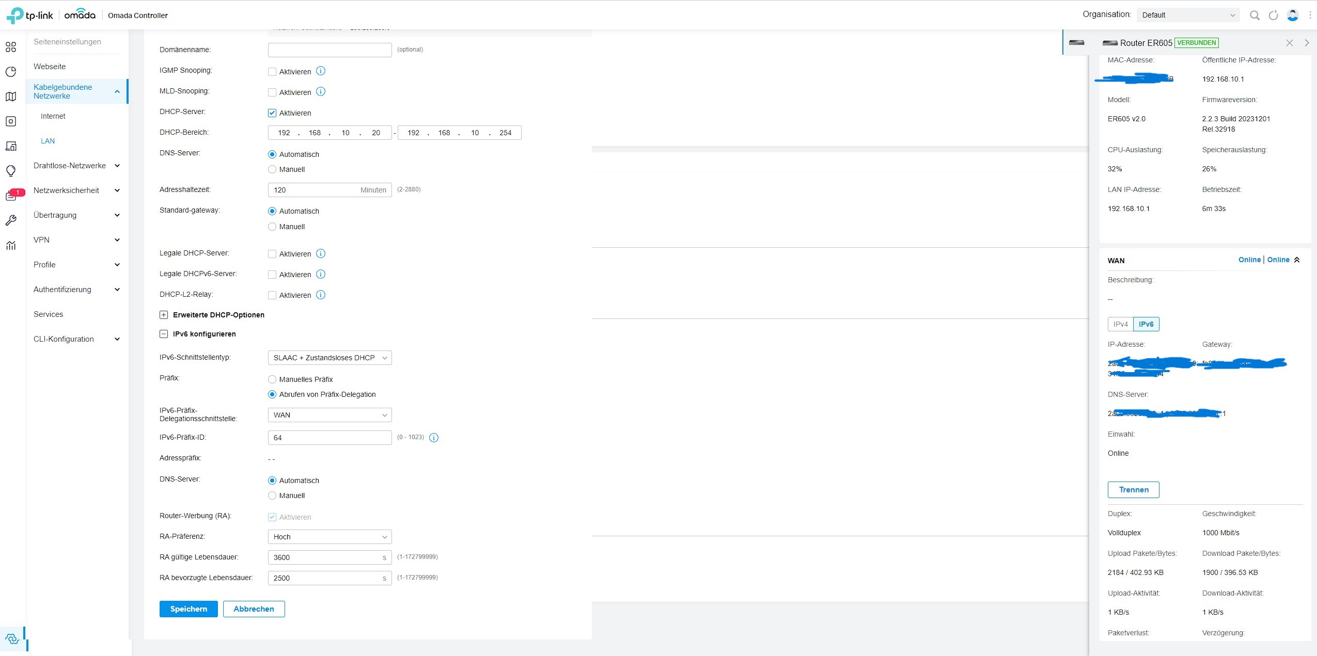Open the Statistics pie chart icon
Viewport: 1317px width, 656px height.
click(11, 72)
